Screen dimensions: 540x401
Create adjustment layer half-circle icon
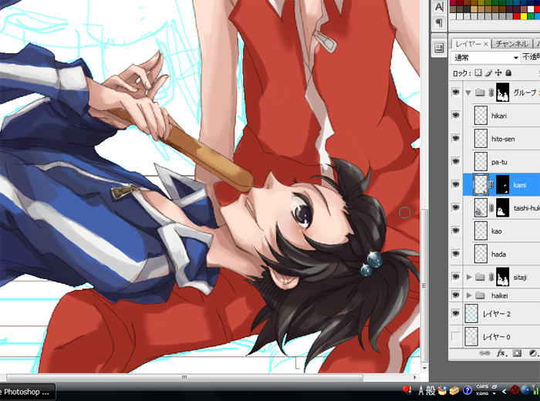click(x=532, y=353)
